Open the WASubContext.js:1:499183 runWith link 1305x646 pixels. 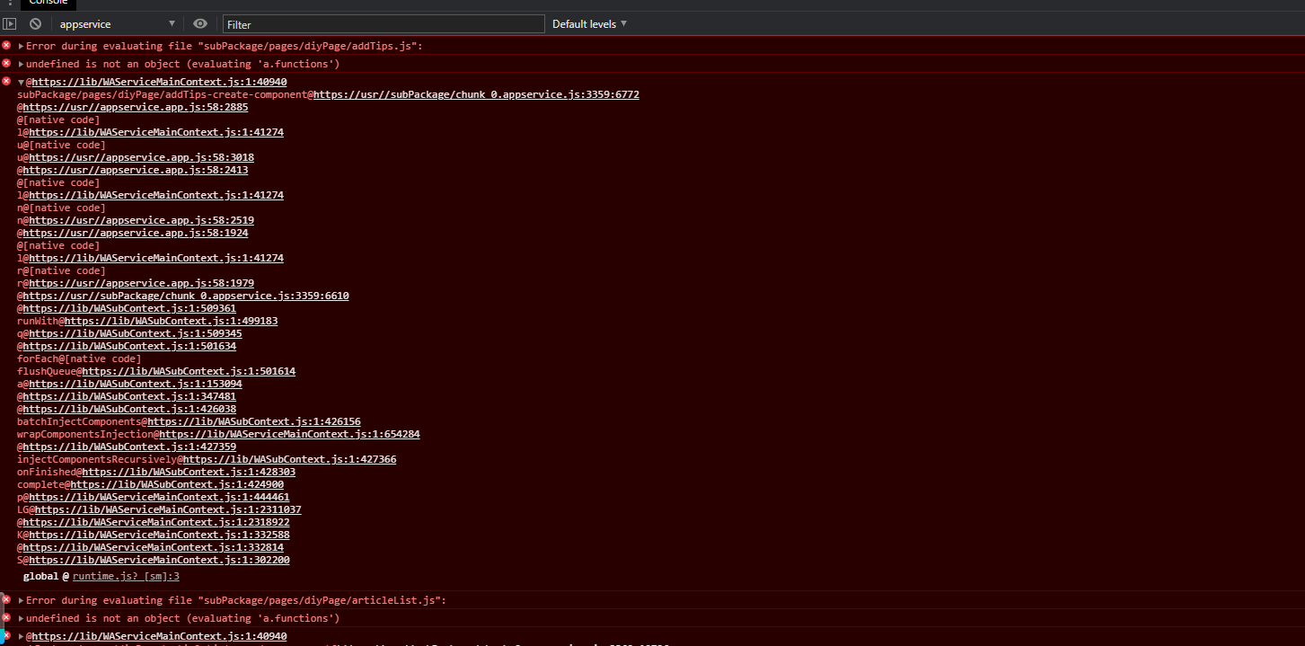[x=172, y=322]
